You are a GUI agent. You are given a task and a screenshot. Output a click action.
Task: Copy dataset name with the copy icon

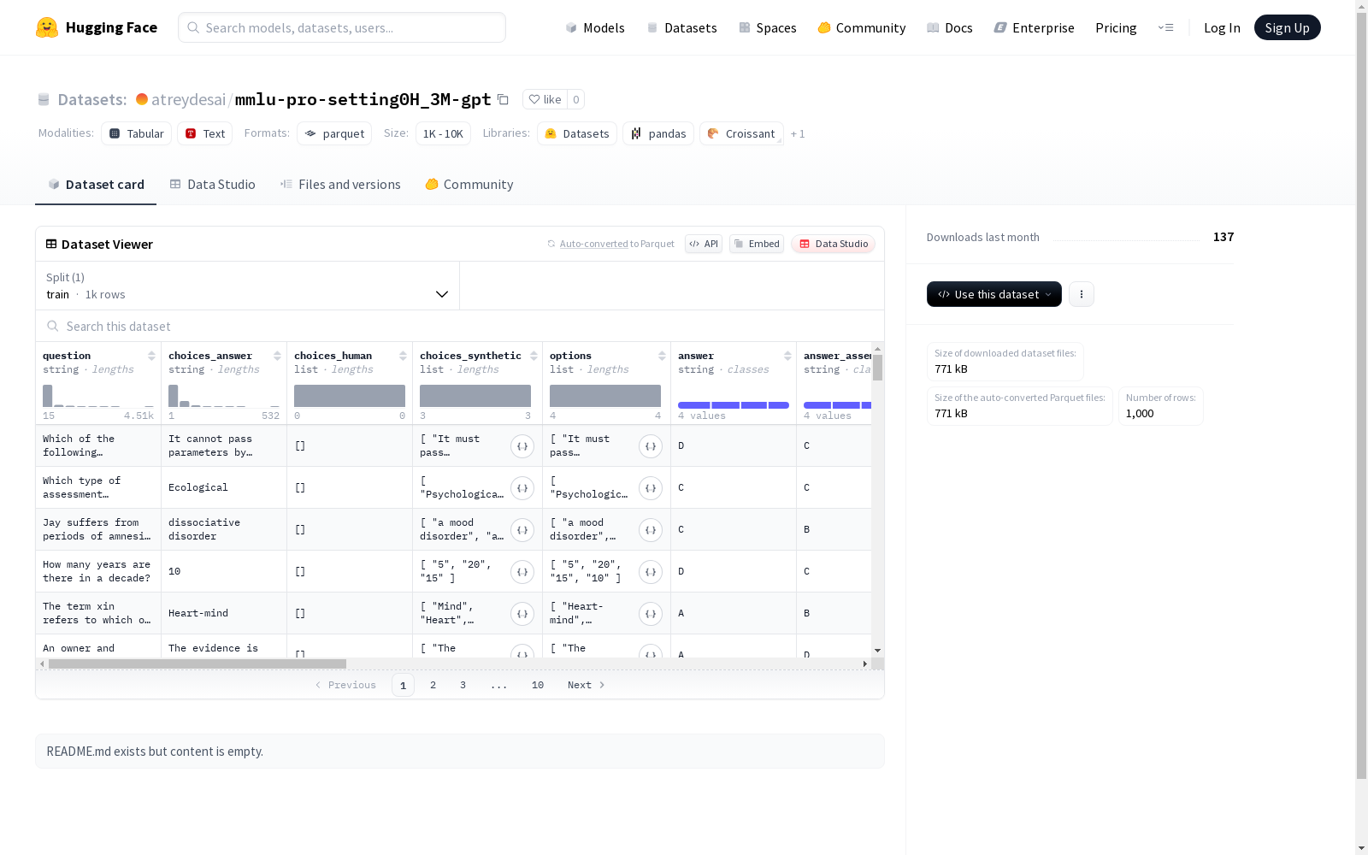pos(504,99)
